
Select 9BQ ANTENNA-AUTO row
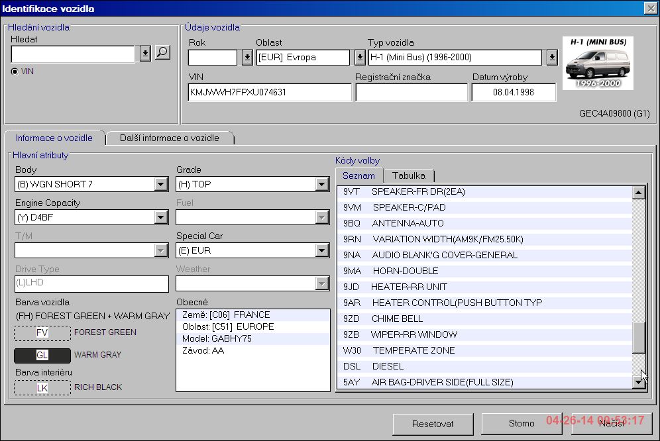coord(484,223)
